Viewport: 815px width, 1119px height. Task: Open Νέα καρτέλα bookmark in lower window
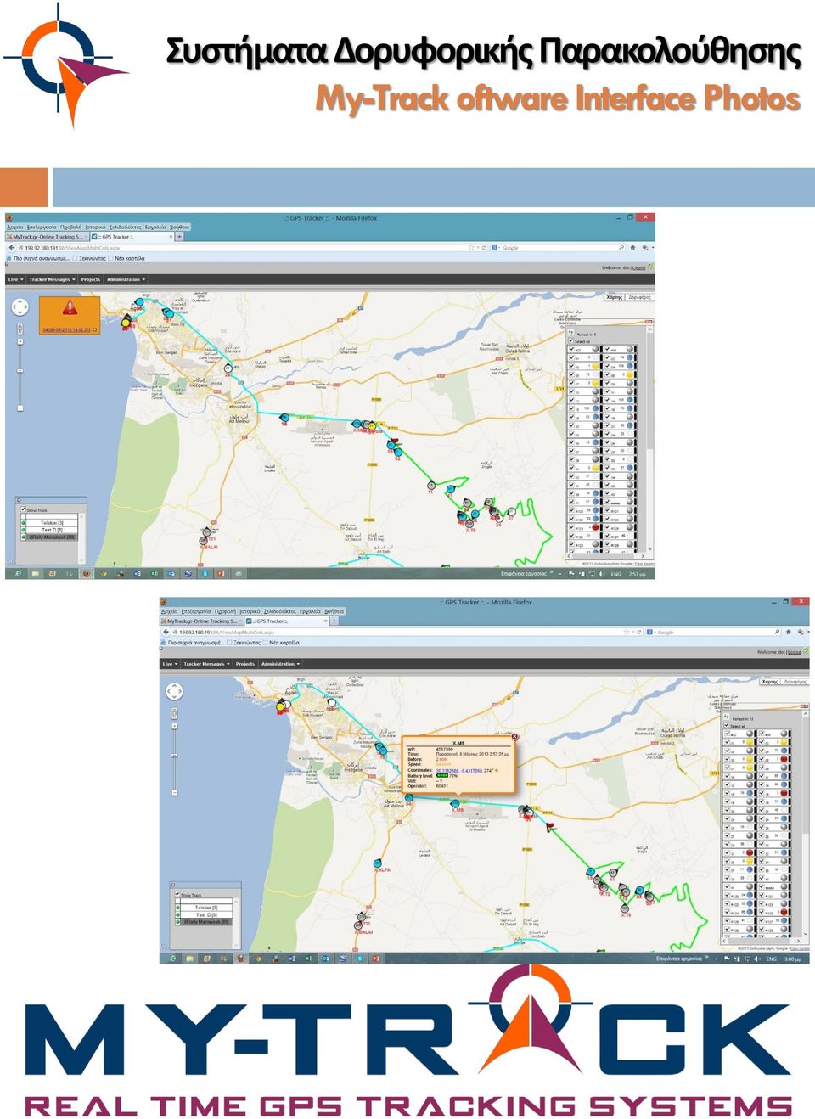point(280,643)
